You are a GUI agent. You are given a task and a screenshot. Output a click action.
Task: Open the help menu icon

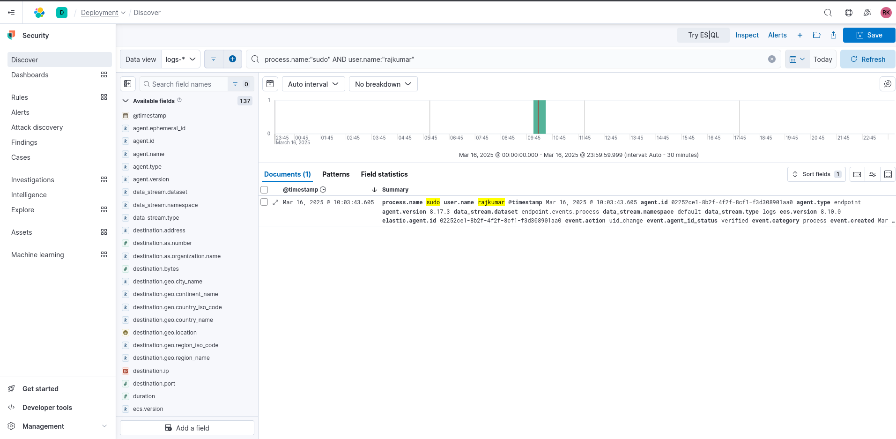click(849, 13)
